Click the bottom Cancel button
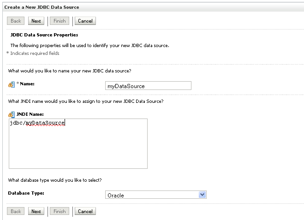The image size is (304, 220). pos(85,211)
